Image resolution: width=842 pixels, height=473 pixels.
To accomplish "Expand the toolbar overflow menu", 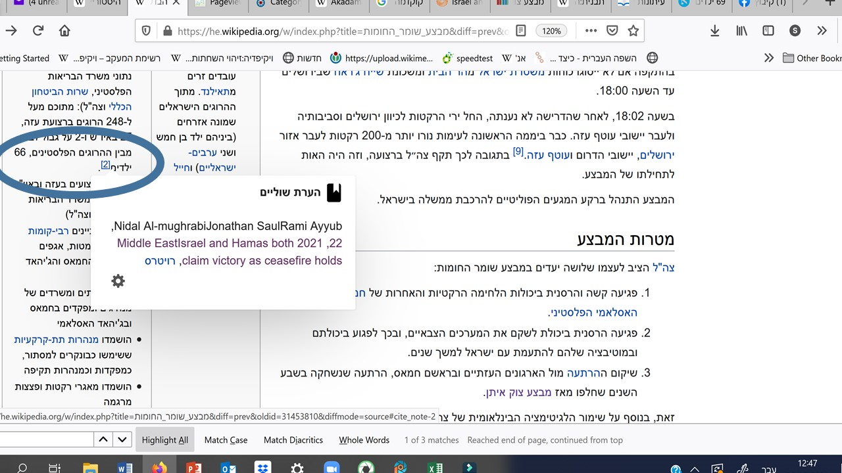I will 822,31.
